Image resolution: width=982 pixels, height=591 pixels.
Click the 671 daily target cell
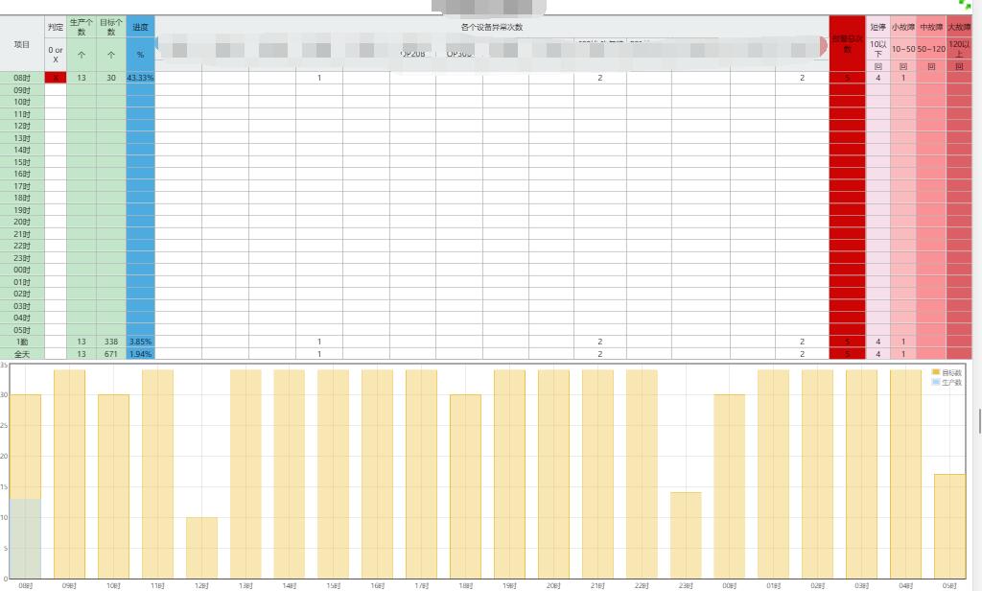click(x=111, y=354)
